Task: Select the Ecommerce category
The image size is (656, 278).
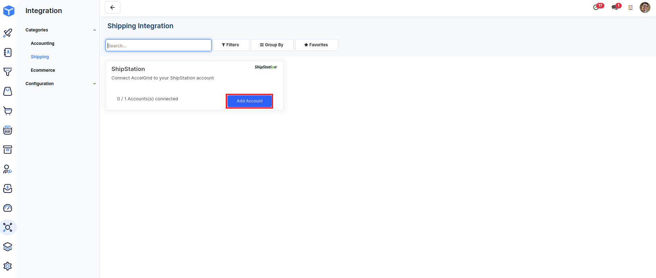Action: click(43, 70)
